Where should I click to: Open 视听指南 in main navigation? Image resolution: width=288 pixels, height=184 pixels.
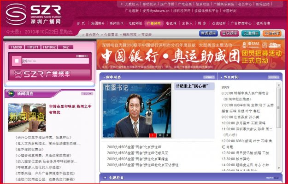click(x=263, y=23)
